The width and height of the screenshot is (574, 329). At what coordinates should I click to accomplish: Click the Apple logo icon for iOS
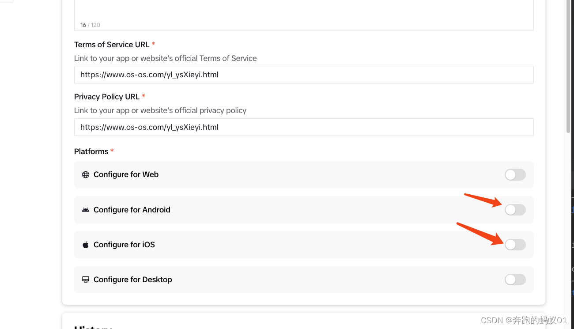[x=86, y=245]
